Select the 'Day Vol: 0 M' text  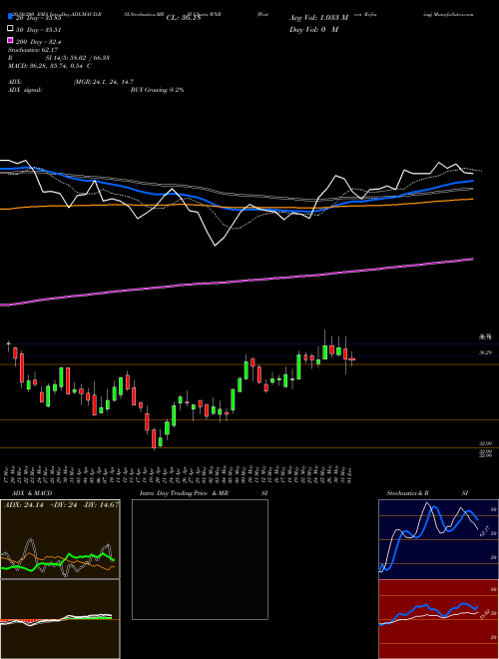[313, 29]
